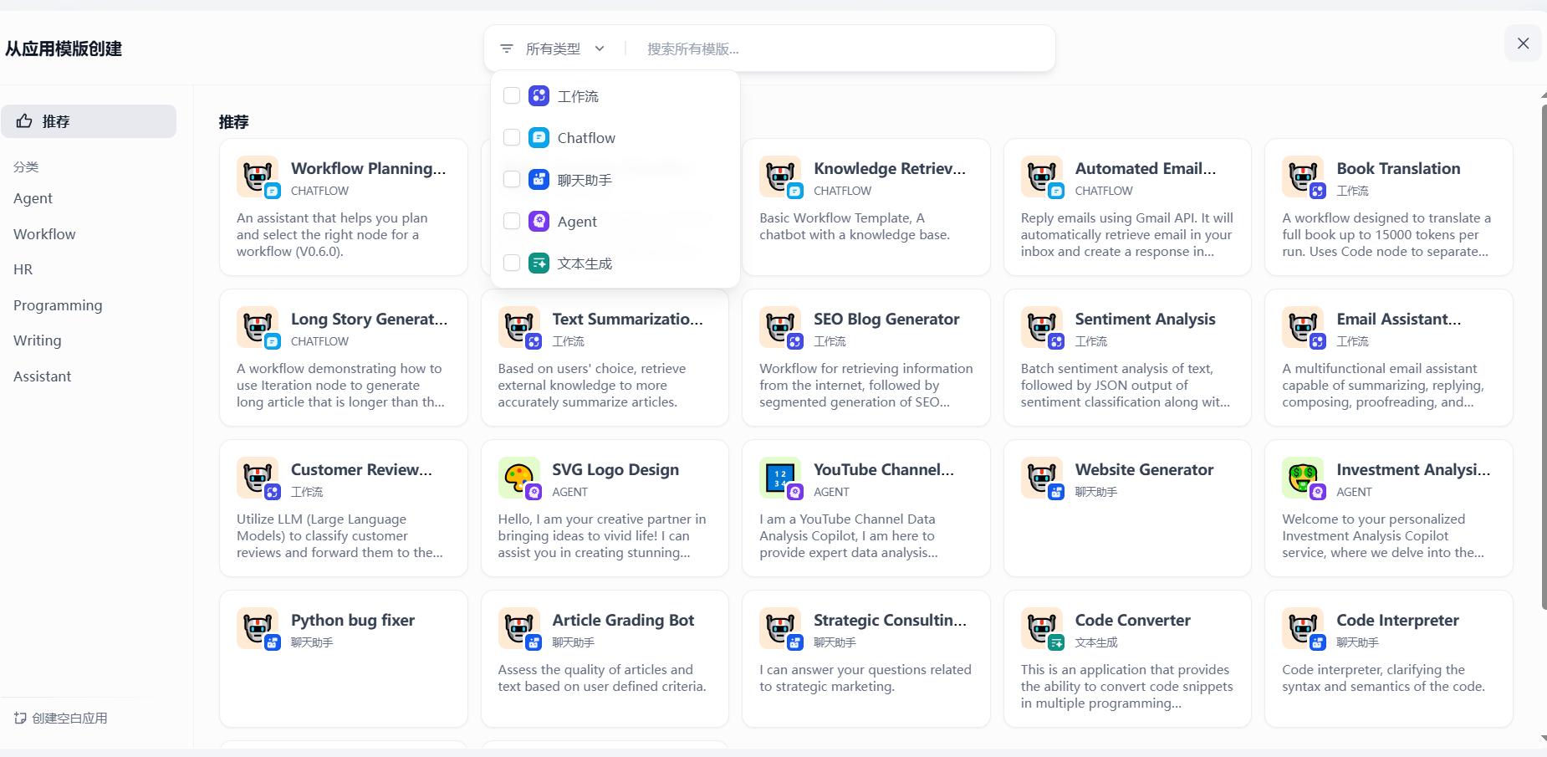The width and height of the screenshot is (1547, 757).
Task: Click the template list vertical scrollbar
Action: coord(1544,357)
